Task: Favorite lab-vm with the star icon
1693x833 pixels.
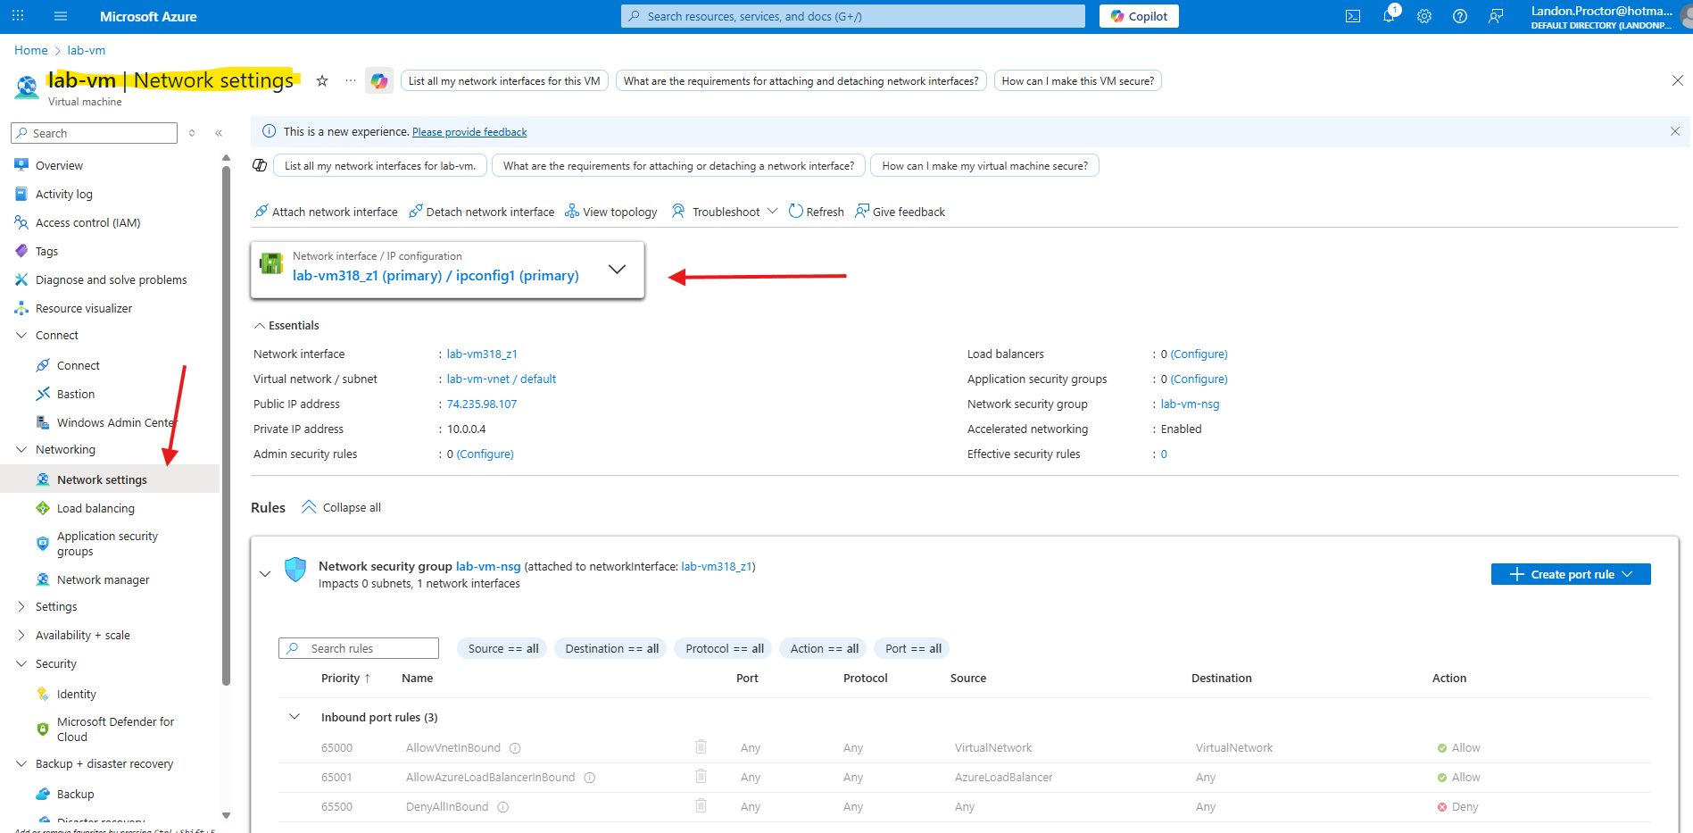Action: click(x=322, y=80)
